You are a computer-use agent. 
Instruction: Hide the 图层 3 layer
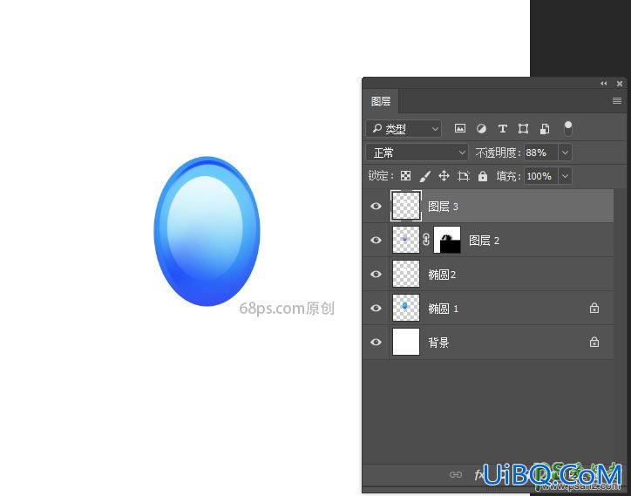(x=376, y=206)
